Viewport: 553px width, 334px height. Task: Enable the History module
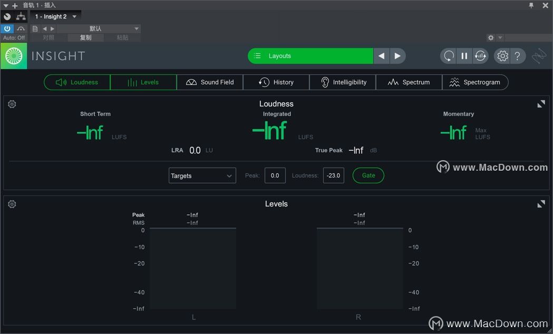pyautogui.click(x=276, y=82)
